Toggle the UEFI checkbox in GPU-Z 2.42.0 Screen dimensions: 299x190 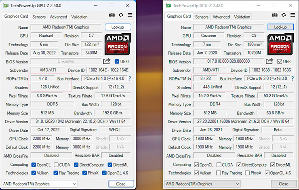coord(280,61)
